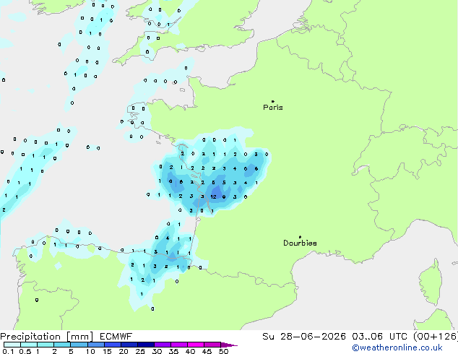The height and width of the screenshot is (354, 458).
Task: Click the (00+126) forecast offset text
Action: (436, 337)
